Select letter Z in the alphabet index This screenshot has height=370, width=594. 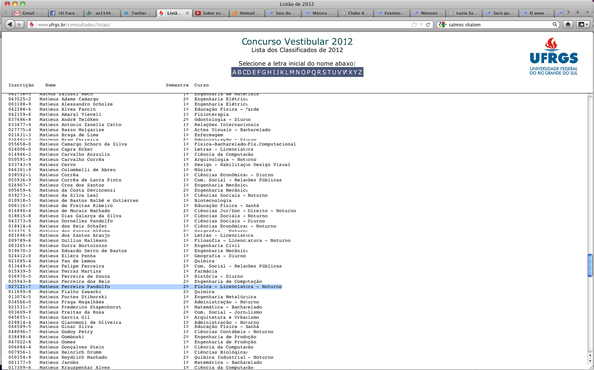(x=360, y=72)
